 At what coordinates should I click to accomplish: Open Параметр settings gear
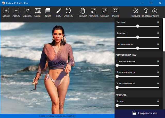(x=136, y=12)
